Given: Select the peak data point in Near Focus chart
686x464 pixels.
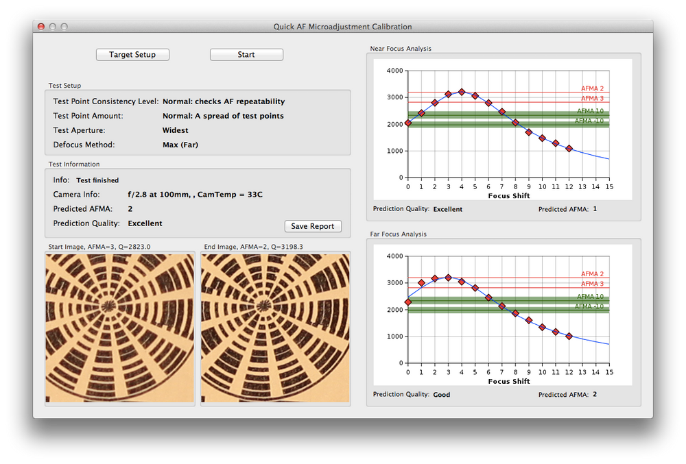Looking at the screenshot, I should click(x=462, y=92).
